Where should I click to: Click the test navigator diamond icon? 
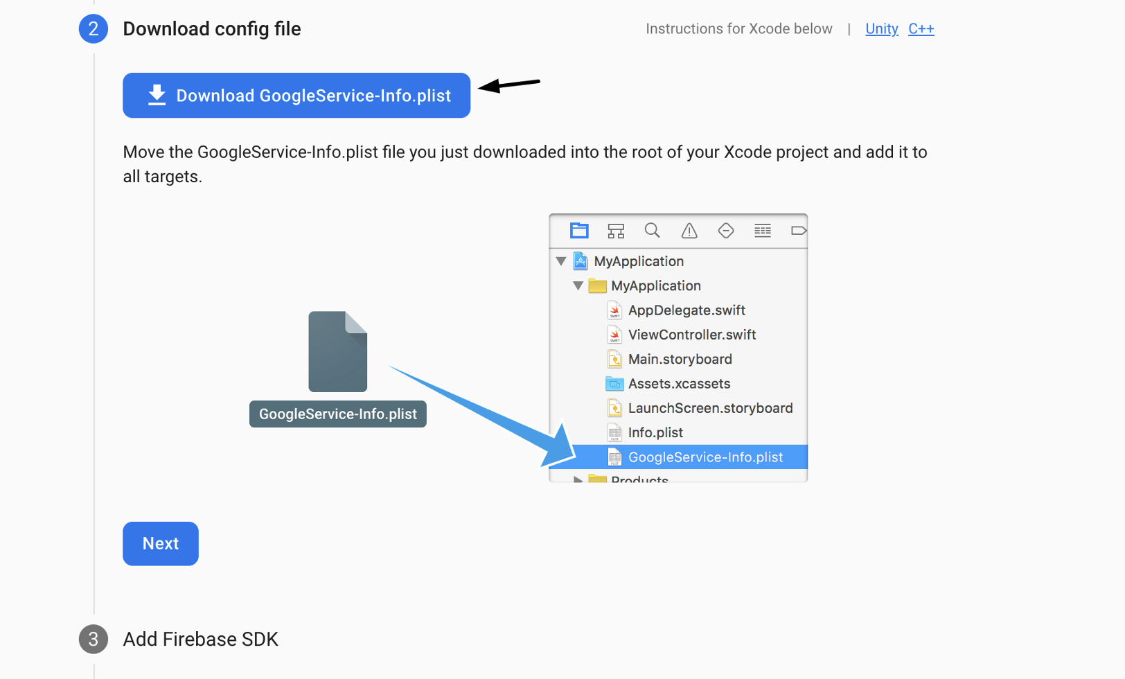[x=726, y=231]
